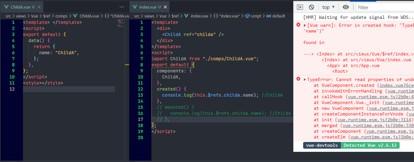Viewport: 414px width, 162px height.
Task: Open live expression via the eye icon
Action: click(346, 7)
